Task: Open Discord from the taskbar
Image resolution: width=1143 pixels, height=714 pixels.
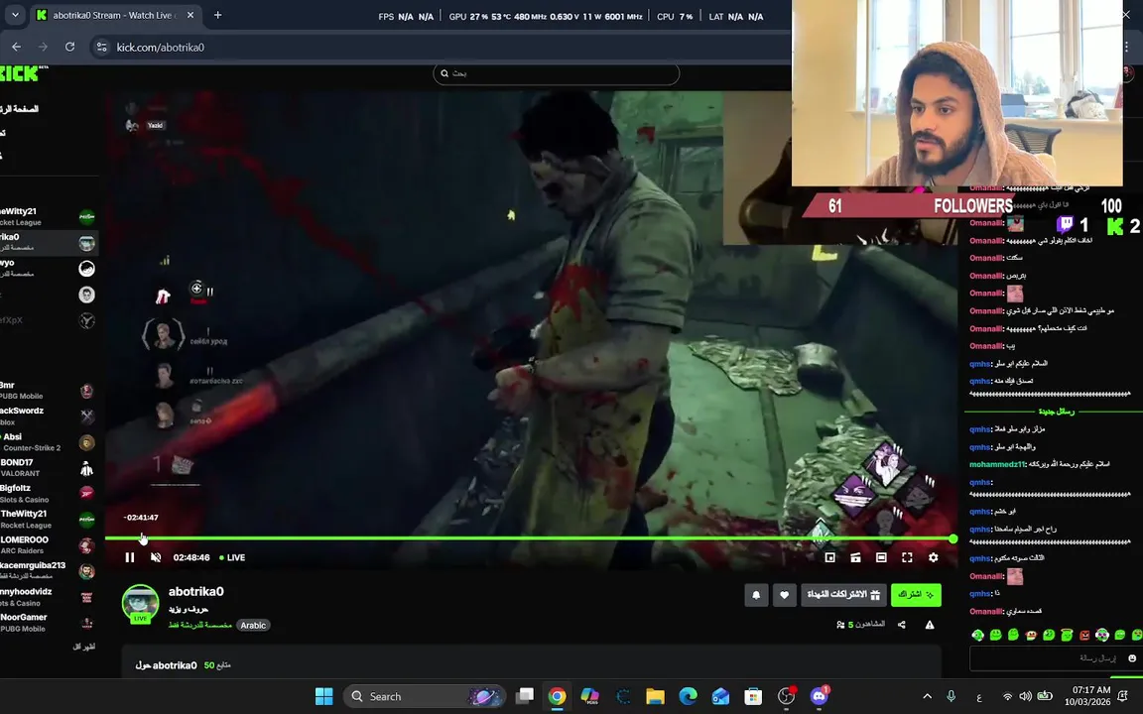Action: point(820,696)
